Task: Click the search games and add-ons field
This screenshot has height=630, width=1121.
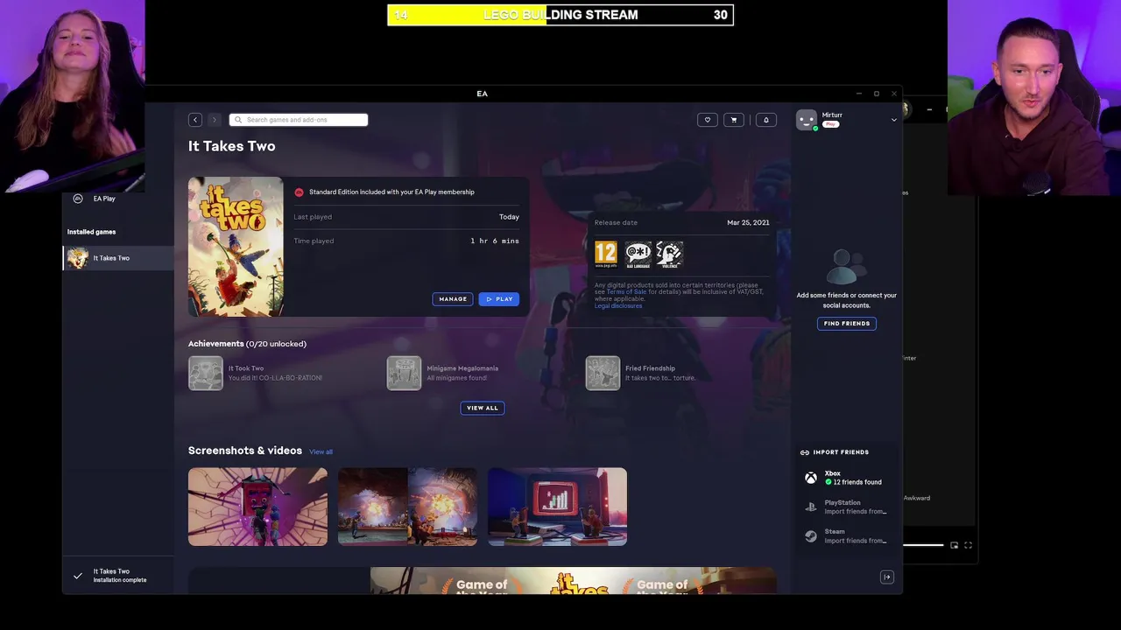Action: pos(299,120)
